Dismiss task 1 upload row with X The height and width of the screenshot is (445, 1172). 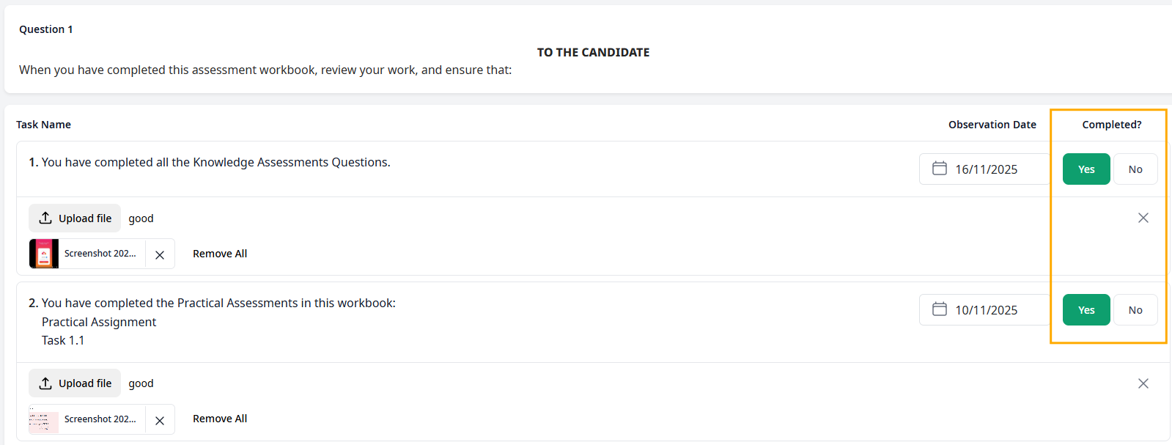coord(1143,218)
